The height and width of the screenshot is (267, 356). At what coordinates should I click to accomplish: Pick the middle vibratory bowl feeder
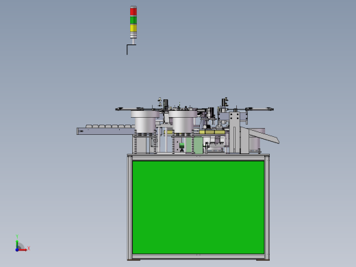pyautogui.click(x=183, y=122)
